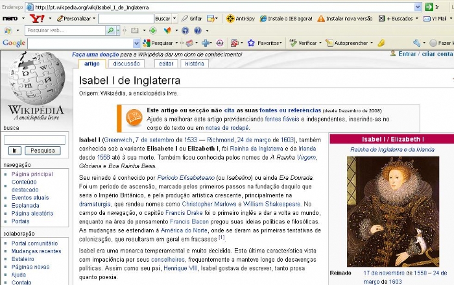Click the Anti-Spy toolbar icon

tap(231, 19)
